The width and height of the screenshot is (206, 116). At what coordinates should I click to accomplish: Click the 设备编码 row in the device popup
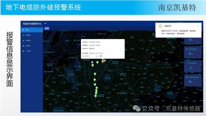click(x=91, y=45)
